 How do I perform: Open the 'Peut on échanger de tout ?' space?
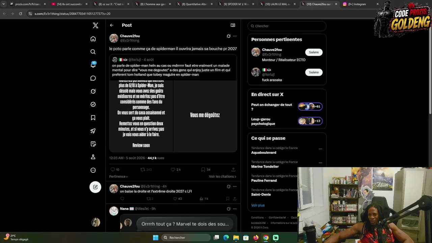tap(287, 107)
